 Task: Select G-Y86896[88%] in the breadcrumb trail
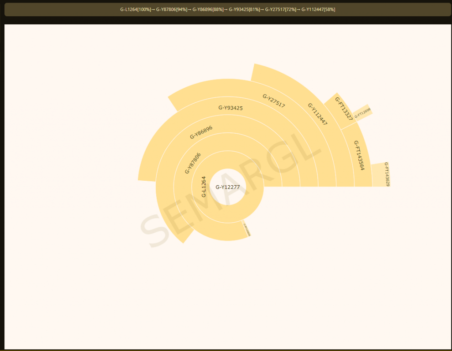[207, 9]
